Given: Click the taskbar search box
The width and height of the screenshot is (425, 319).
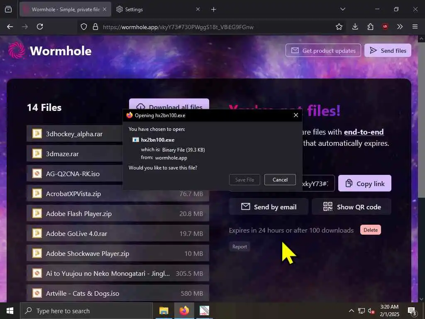Looking at the screenshot, I should coord(86,311).
